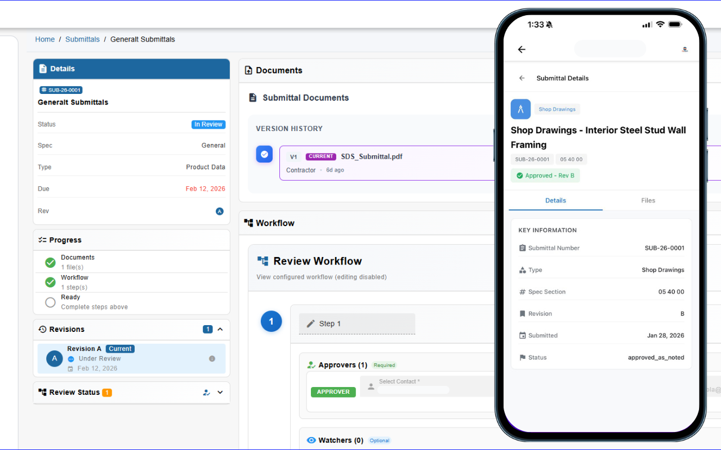Select the Ready progress radio circle
721x450 pixels.
click(50, 302)
